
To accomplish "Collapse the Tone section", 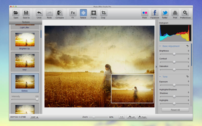I will (160, 77).
